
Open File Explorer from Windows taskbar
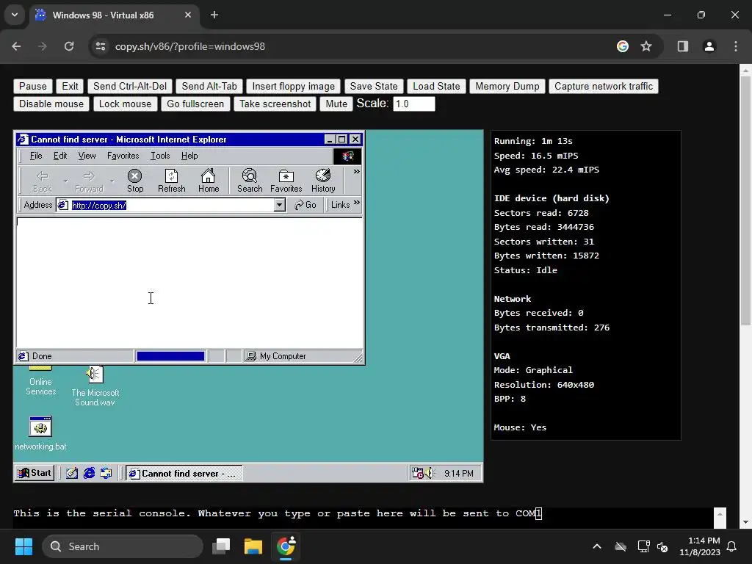(x=253, y=546)
